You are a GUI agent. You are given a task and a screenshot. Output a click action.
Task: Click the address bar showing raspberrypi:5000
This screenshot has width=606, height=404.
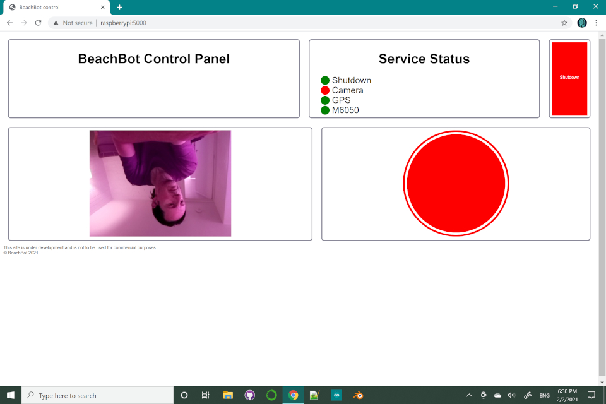316,23
